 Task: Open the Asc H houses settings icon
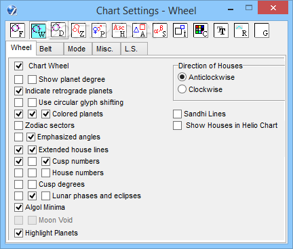coord(119,30)
